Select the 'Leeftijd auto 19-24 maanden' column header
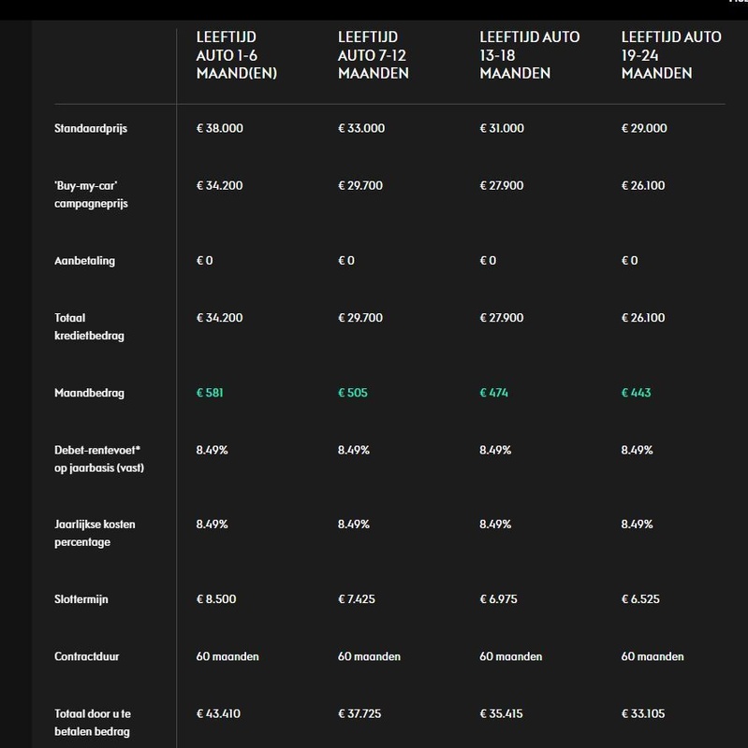This screenshot has height=748, width=748. pos(671,54)
